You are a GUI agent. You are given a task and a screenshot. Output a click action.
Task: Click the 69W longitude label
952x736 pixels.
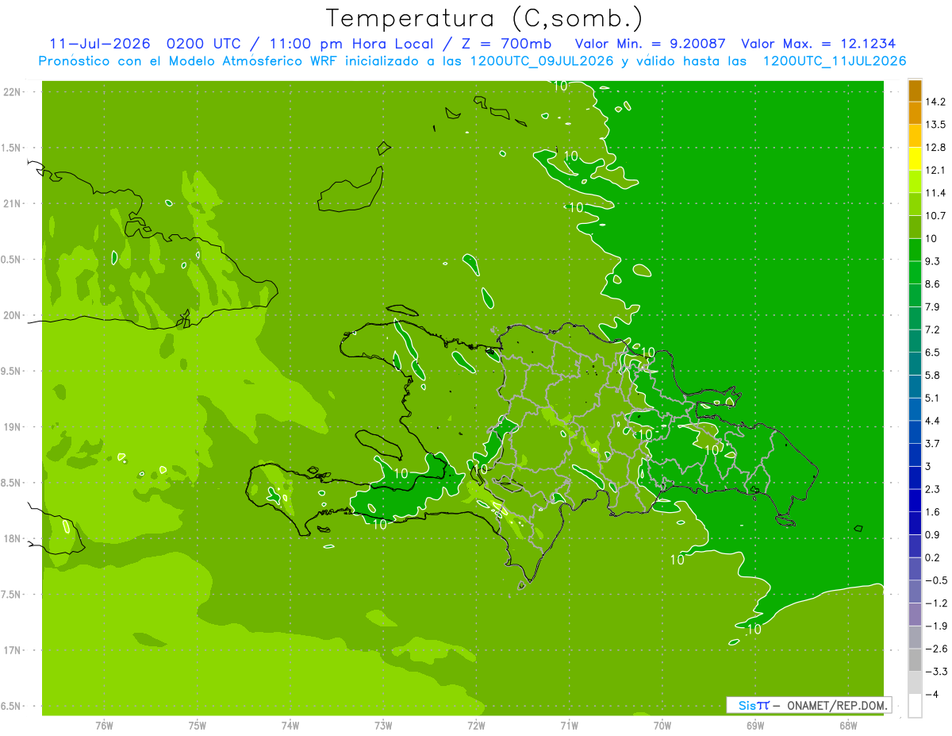click(x=755, y=725)
